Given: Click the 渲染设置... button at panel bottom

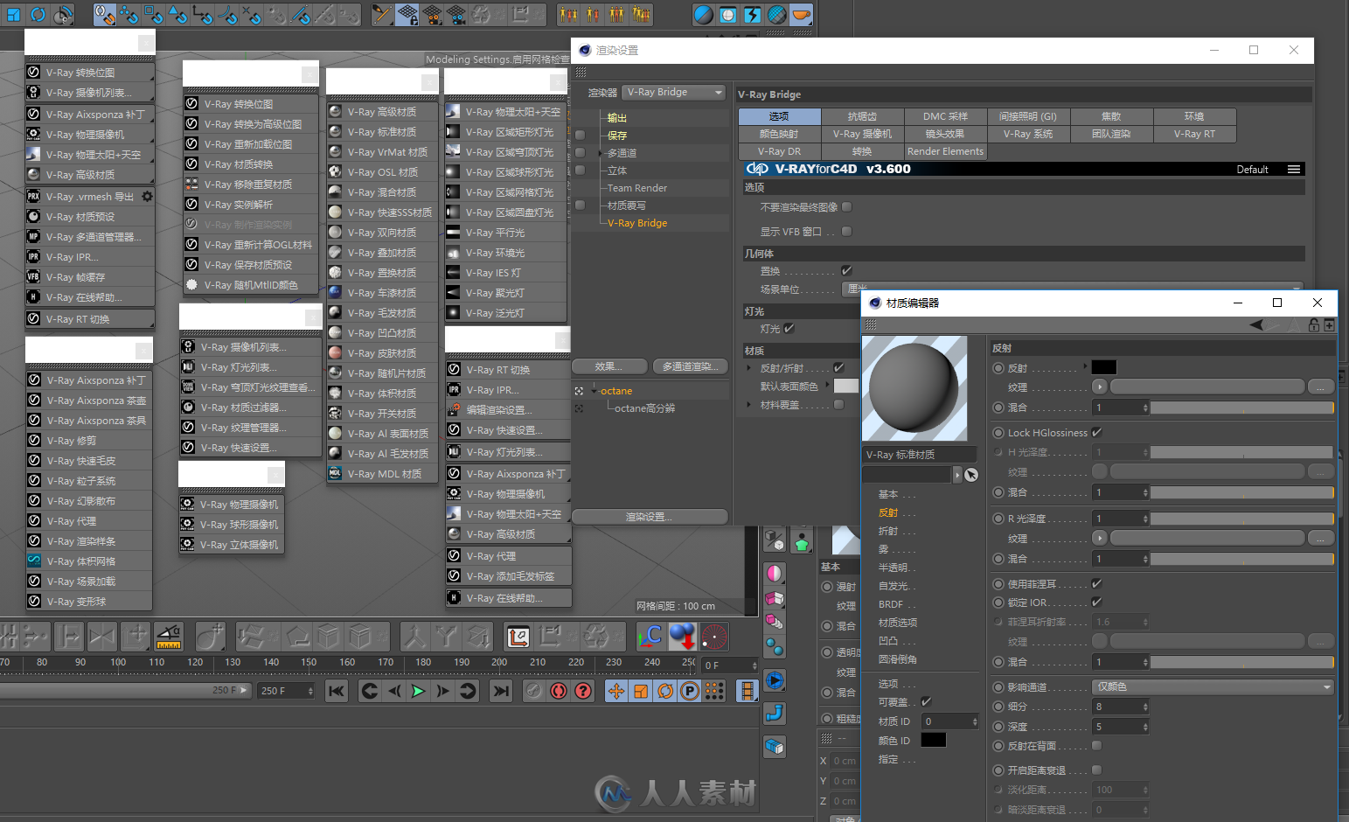Looking at the screenshot, I should pyautogui.click(x=650, y=517).
